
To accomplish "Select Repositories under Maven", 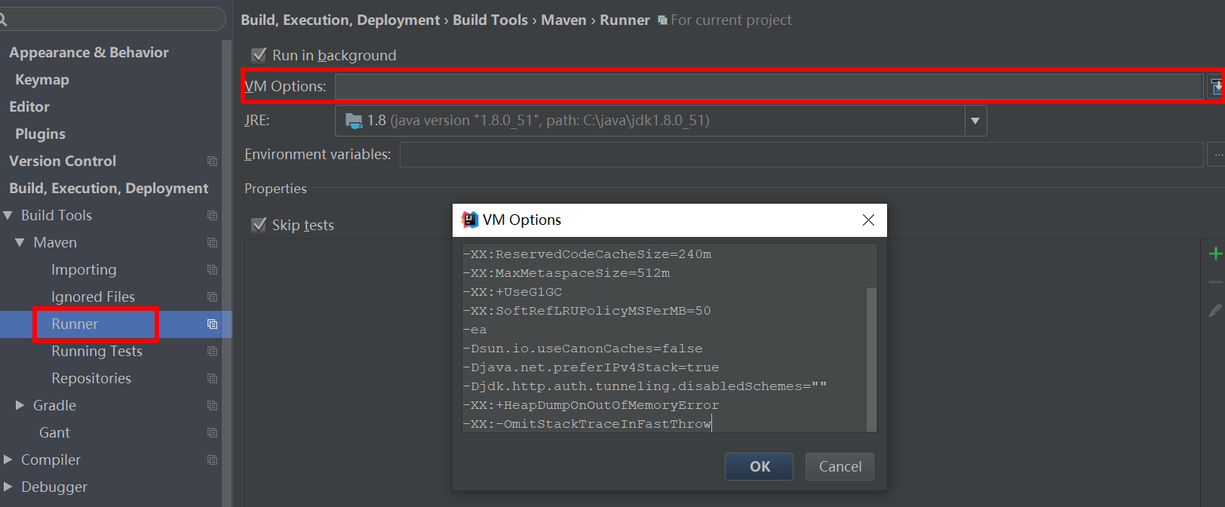I will pos(91,378).
